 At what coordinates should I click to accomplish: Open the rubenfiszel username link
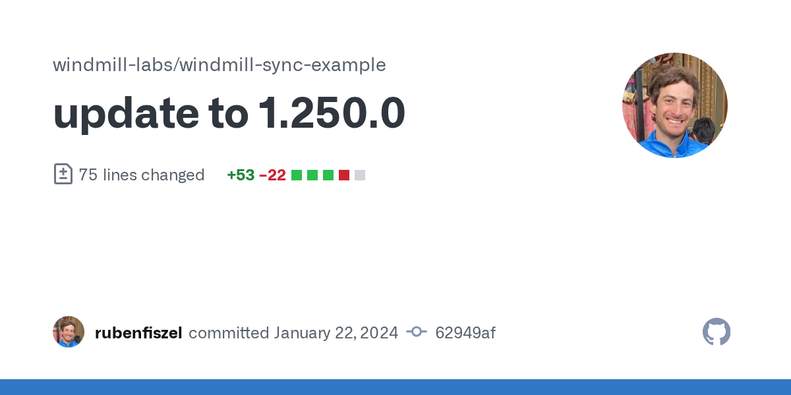pyautogui.click(x=138, y=333)
